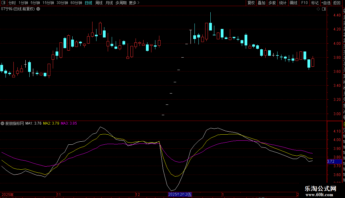Click the F10 company info button

tap(304, 3)
